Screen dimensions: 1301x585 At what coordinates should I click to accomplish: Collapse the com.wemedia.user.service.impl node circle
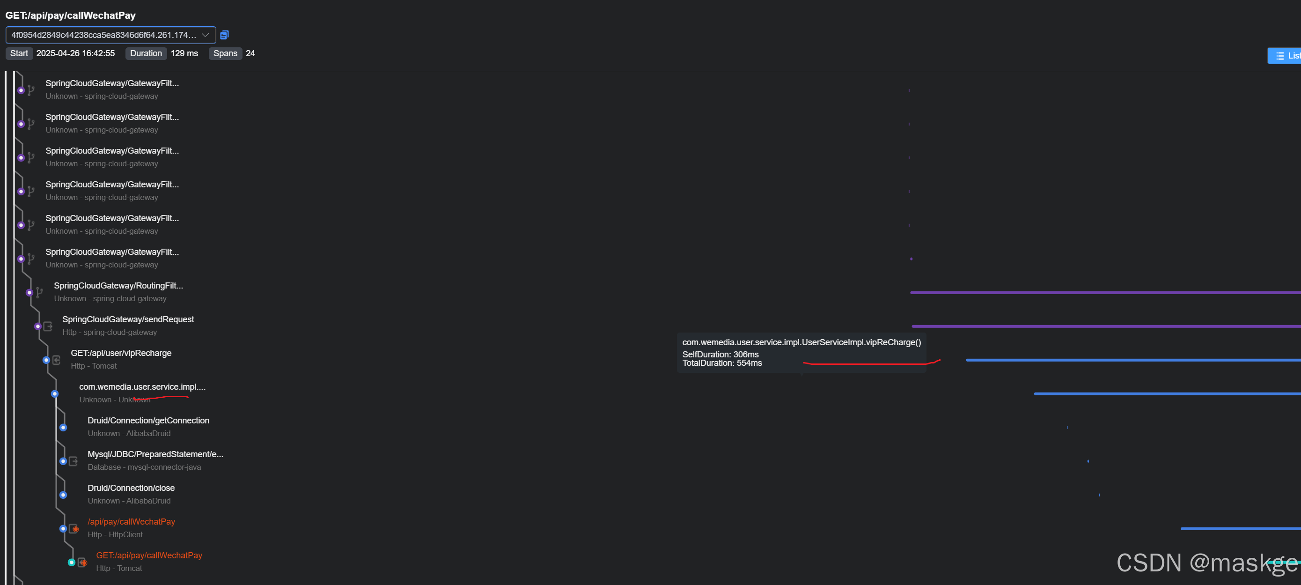[x=55, y=394]
